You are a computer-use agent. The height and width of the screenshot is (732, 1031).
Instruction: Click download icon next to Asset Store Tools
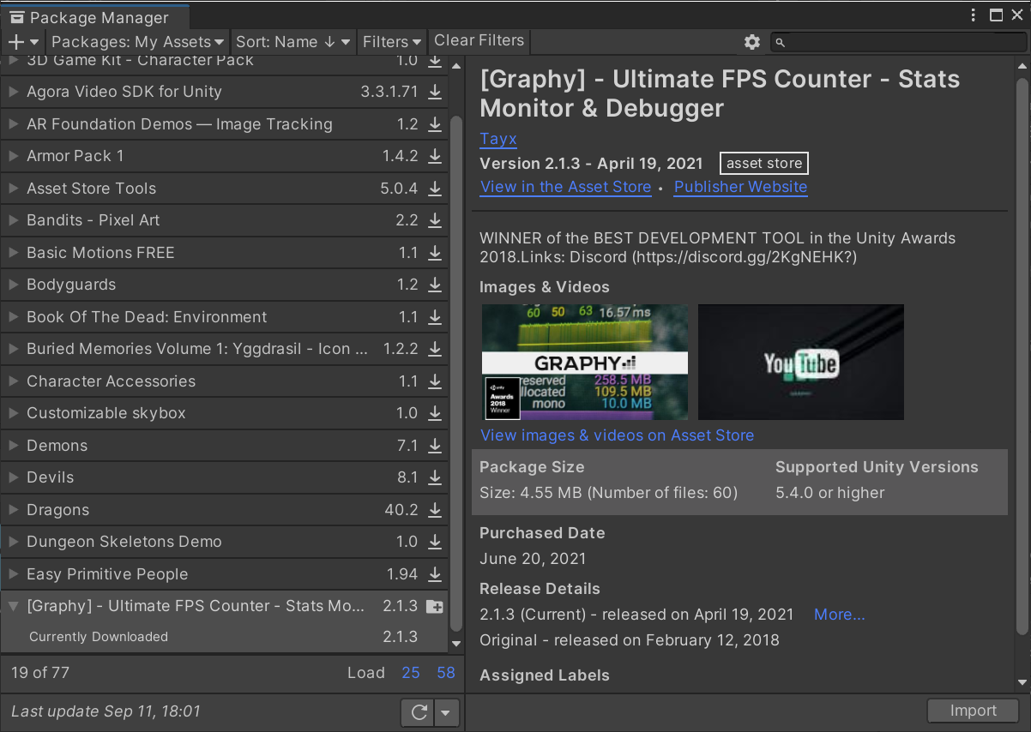click(435, 189)
